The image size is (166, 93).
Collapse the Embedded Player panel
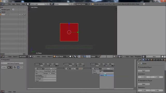[x=139, y=67]
